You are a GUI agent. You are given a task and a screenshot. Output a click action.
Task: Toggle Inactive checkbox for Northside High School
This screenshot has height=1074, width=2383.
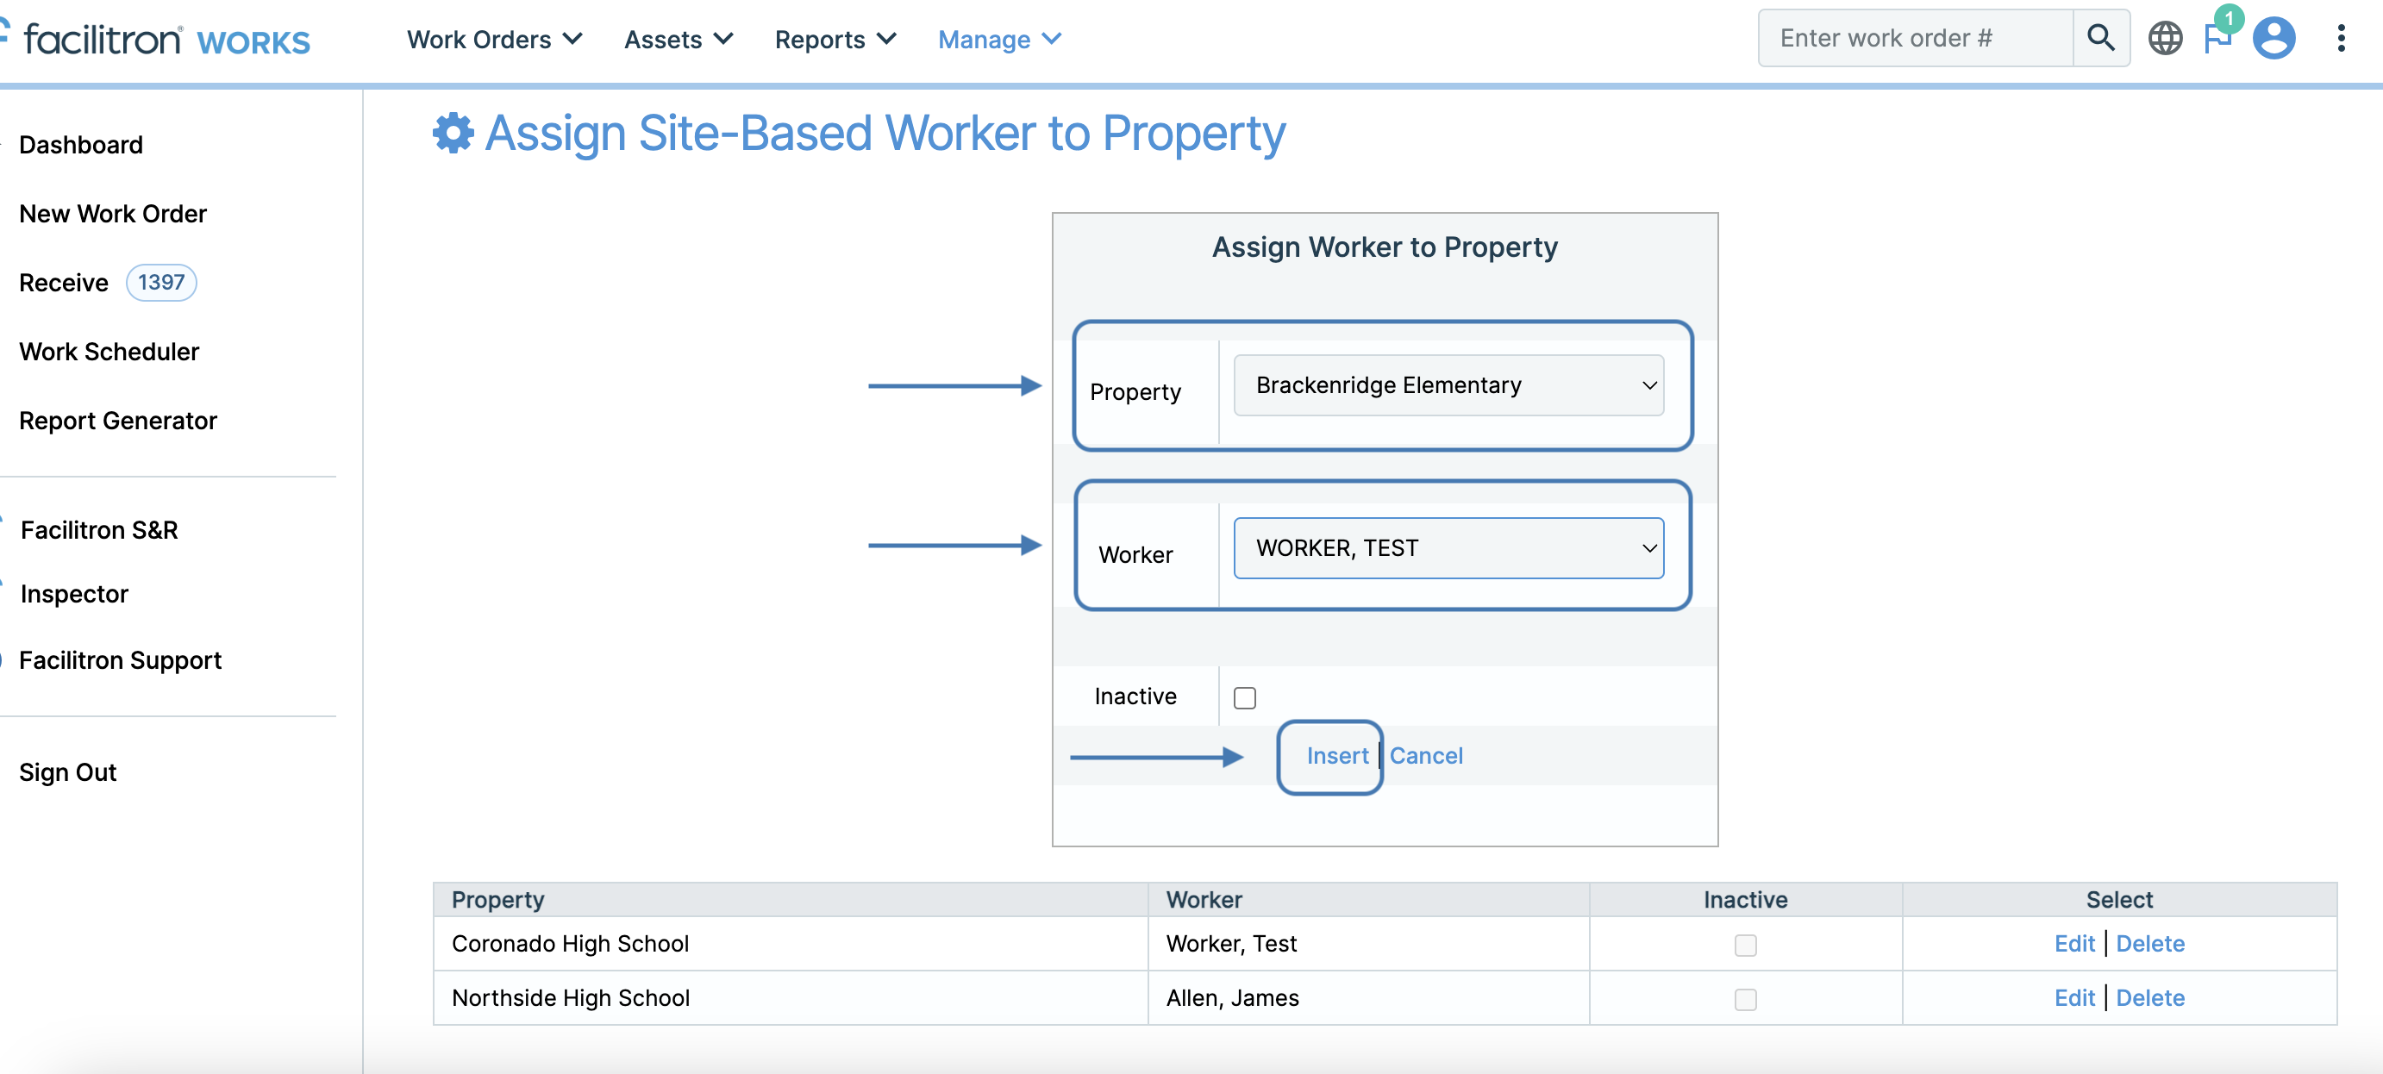click(1745, 999)
